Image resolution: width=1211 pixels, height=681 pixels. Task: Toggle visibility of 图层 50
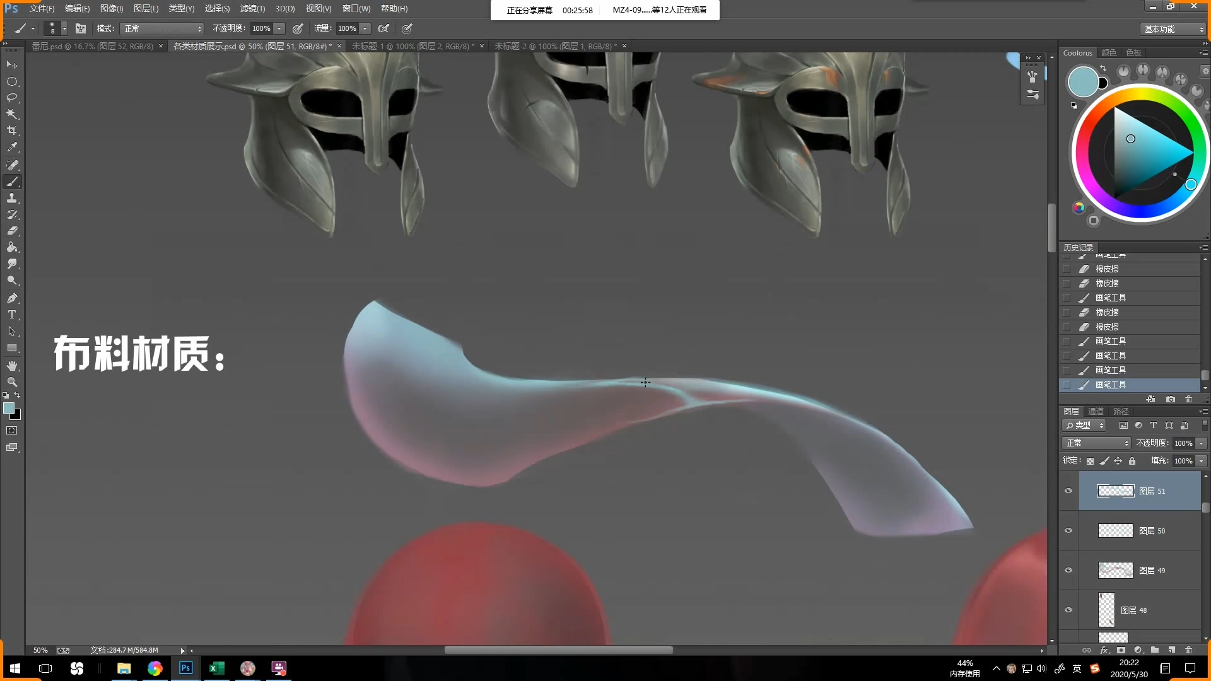[1068, 531]
